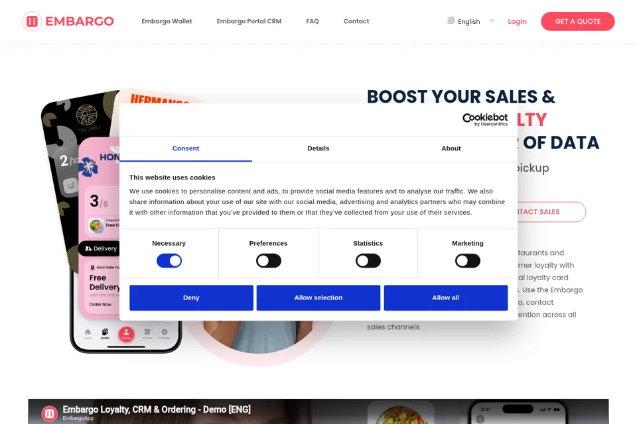The height and width of the screenshot is (424, 637).
Task: Tap the Delivery pill in phone mockup
Action: pyautogui.click(x=100, y=248)
